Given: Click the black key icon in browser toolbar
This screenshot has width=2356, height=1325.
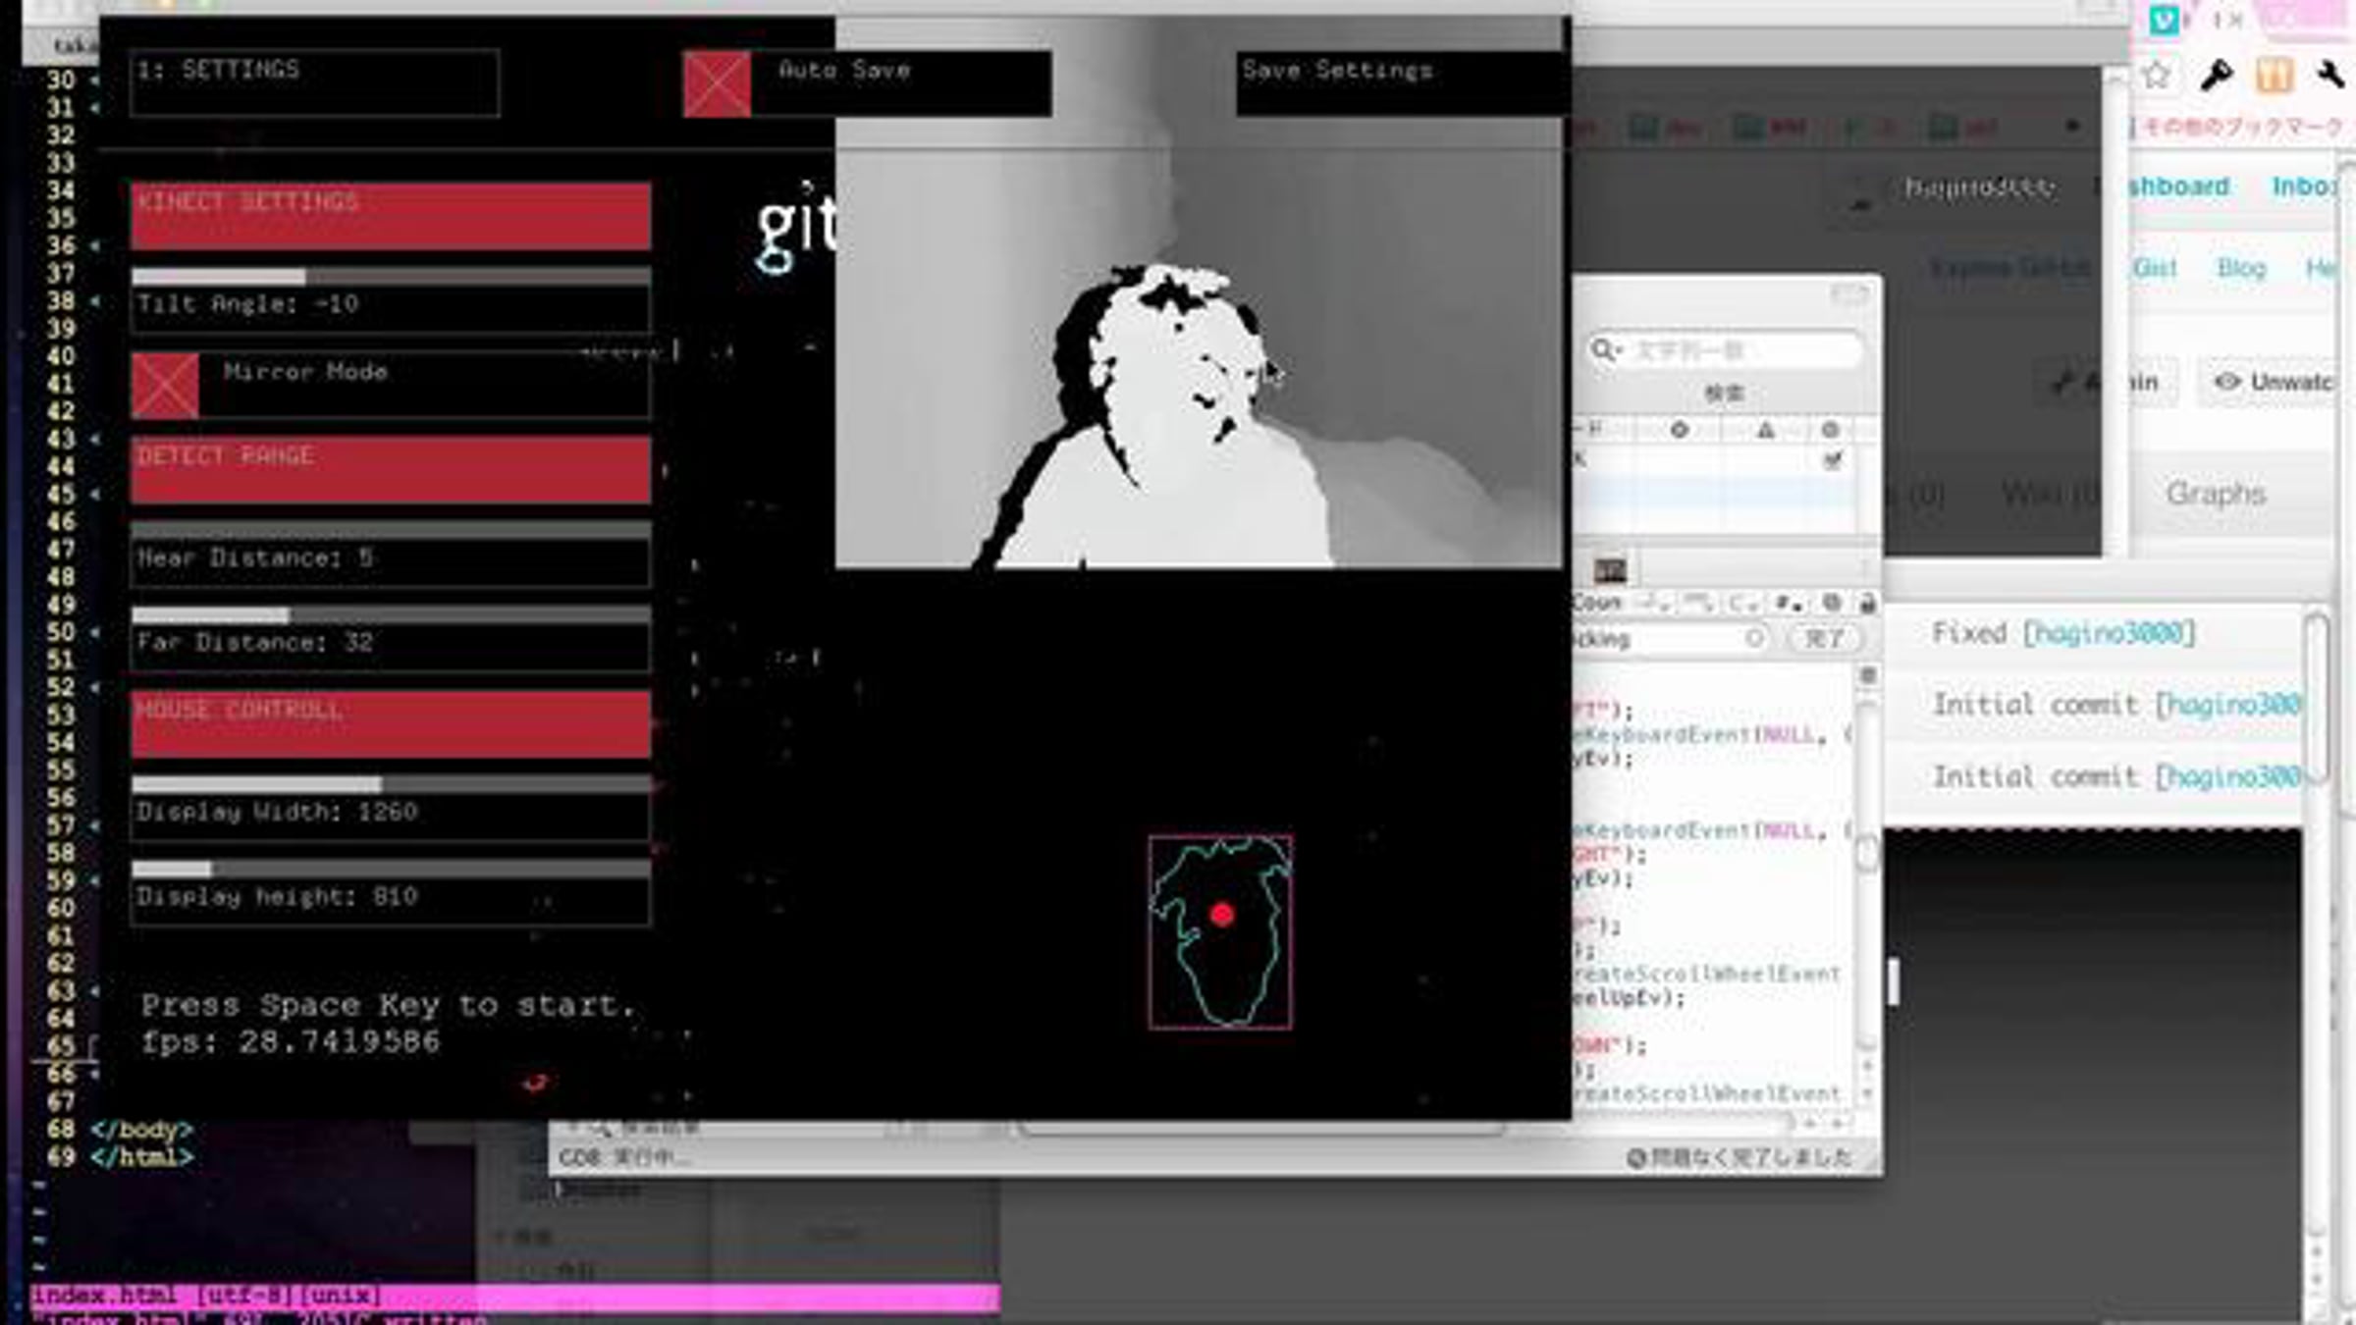Looking at the screenshot, I should 2216,75.
